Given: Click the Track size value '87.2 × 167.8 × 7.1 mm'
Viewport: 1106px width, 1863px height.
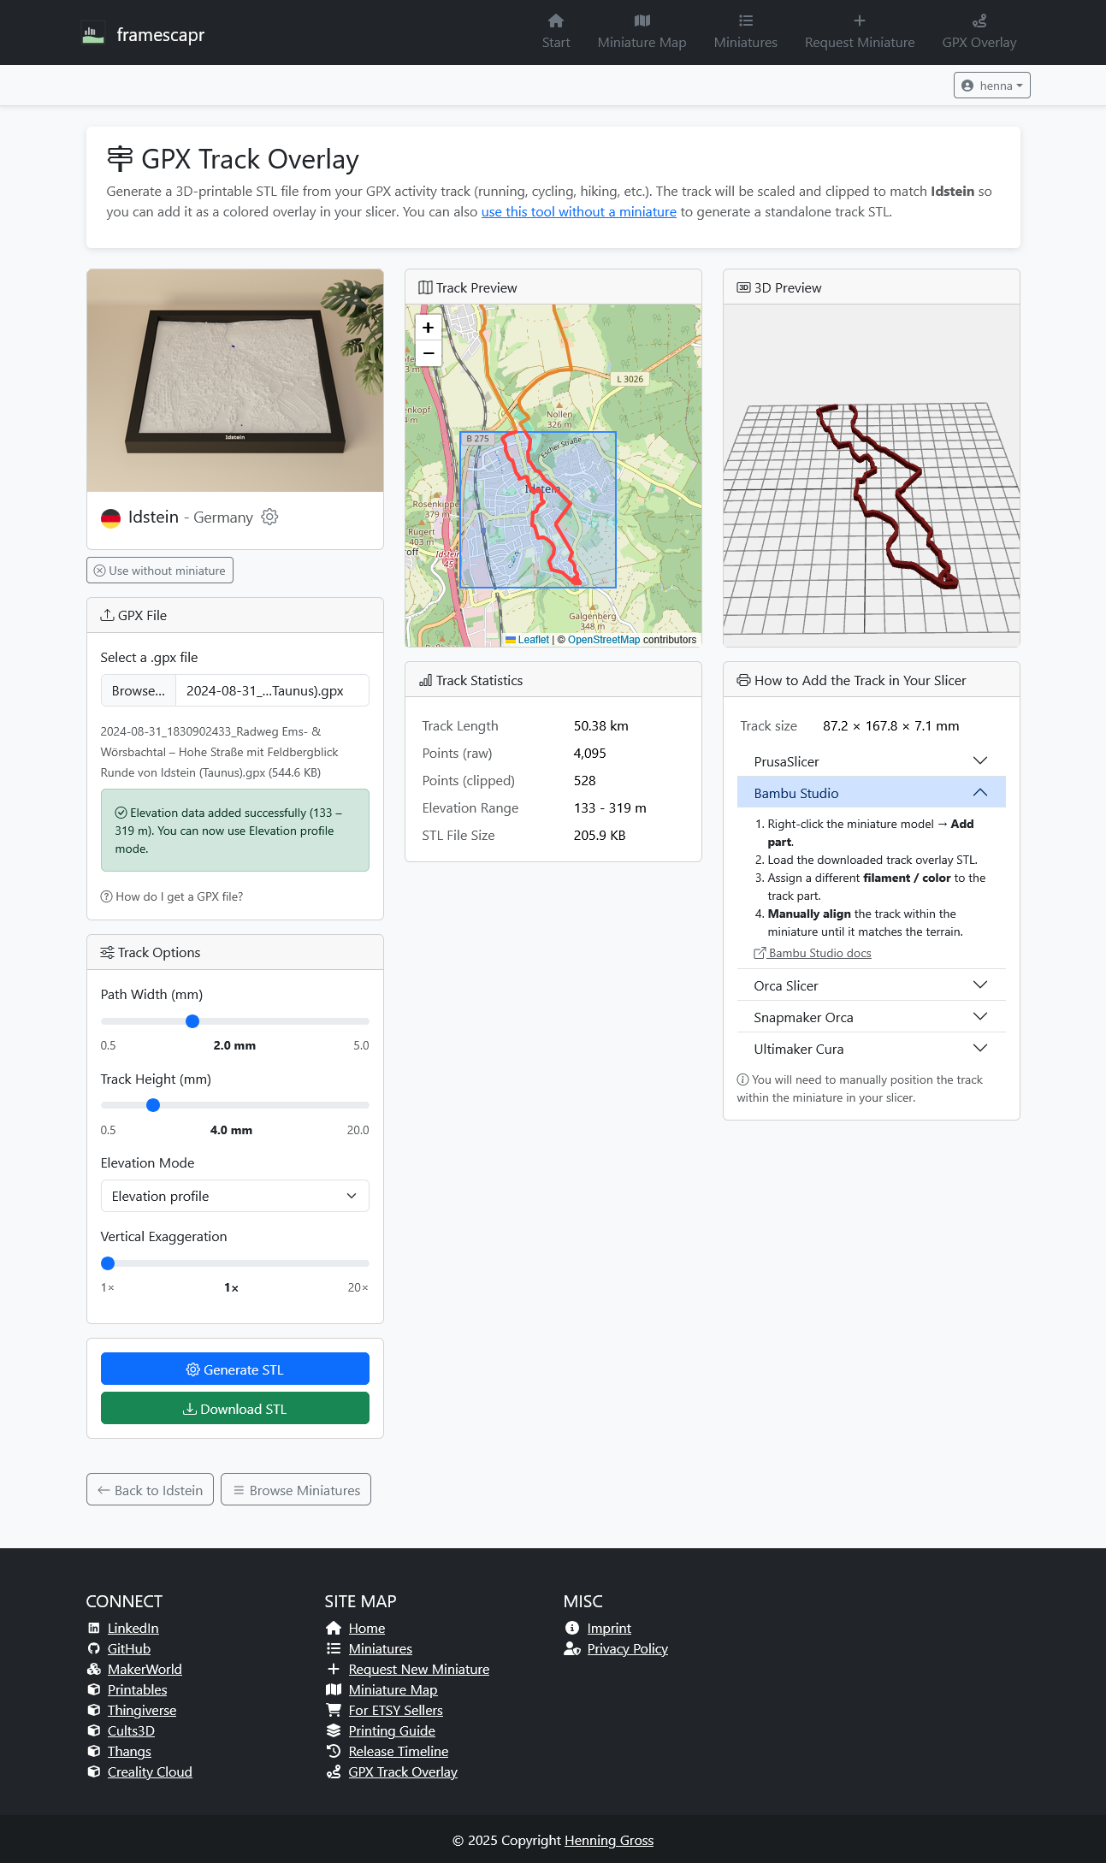Looking at the screenshot, I should click(x=890, y=725).
